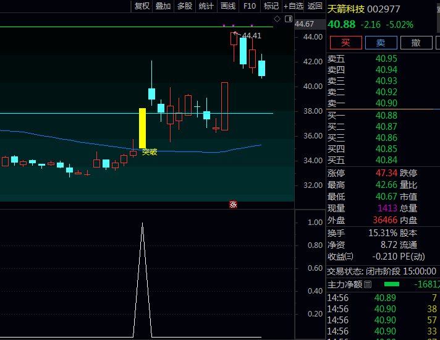Click 买四 price 40.85
The height and width of the screenshot is (340, 440).
(386, 149)
